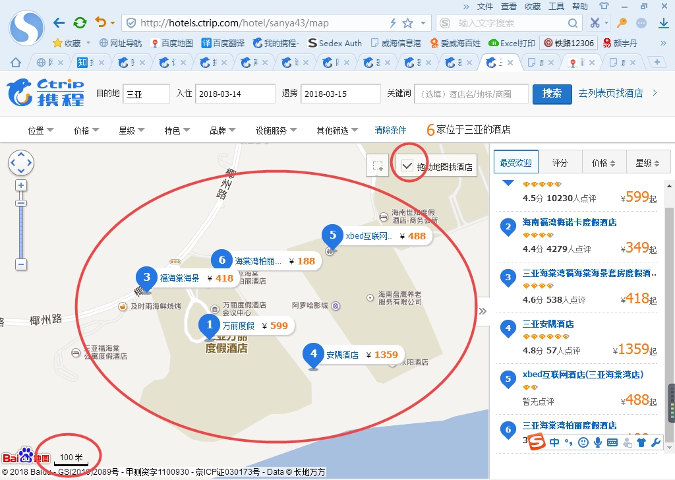This screenshot has width=675, height=480.
Task: Expand the 品牌 filter dropdown
Action: (x=223, y=130)
